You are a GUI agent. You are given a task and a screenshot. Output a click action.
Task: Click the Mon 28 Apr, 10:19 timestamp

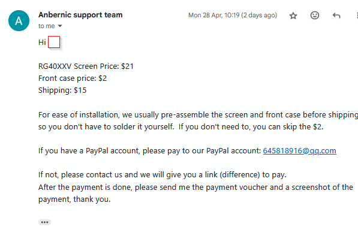[233, 16]
